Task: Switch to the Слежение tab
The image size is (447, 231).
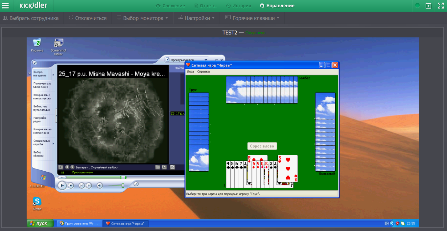Action: coord(170,6)
